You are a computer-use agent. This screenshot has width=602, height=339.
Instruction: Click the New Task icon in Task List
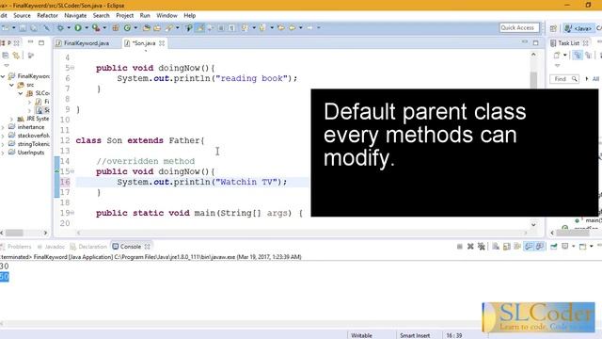pos(557,56)
